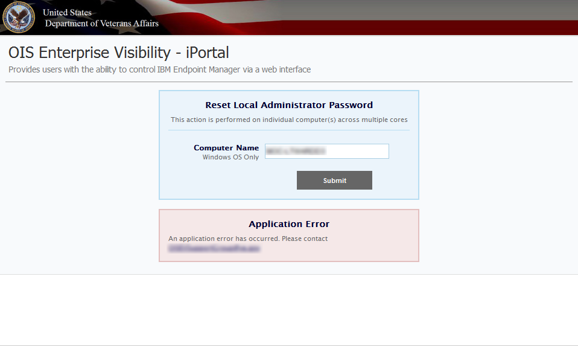The height and width of the screenshot is (346, 578).
Task: Click the 'OIS Enterprise Visibility - iPortal' heading
Action: click(x=119, y=53)
